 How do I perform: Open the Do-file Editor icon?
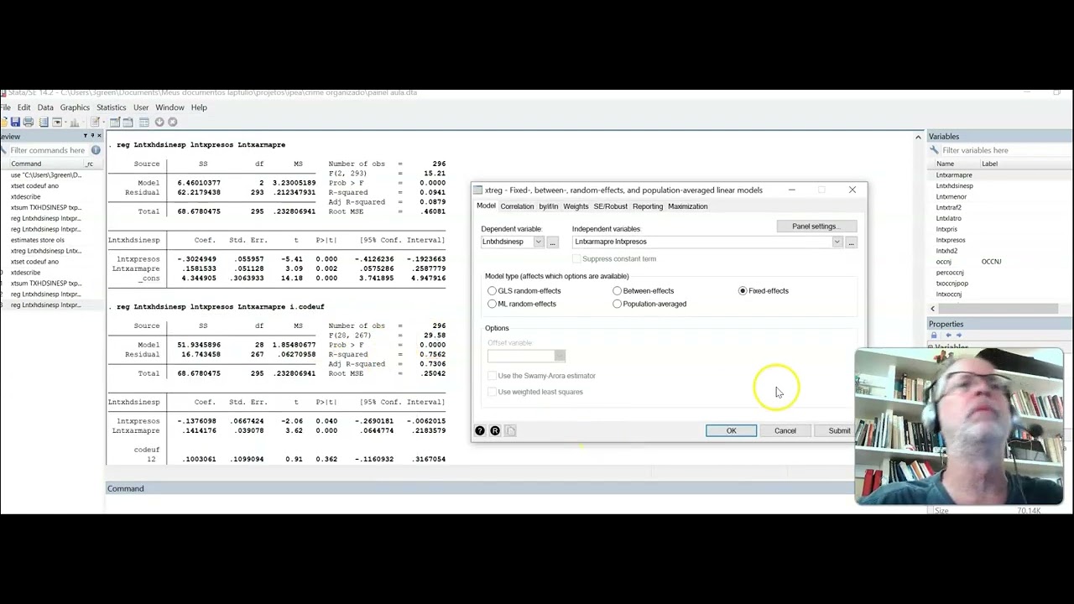[95, 122]
